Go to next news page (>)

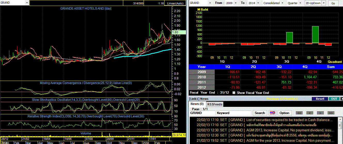[320, 113]
